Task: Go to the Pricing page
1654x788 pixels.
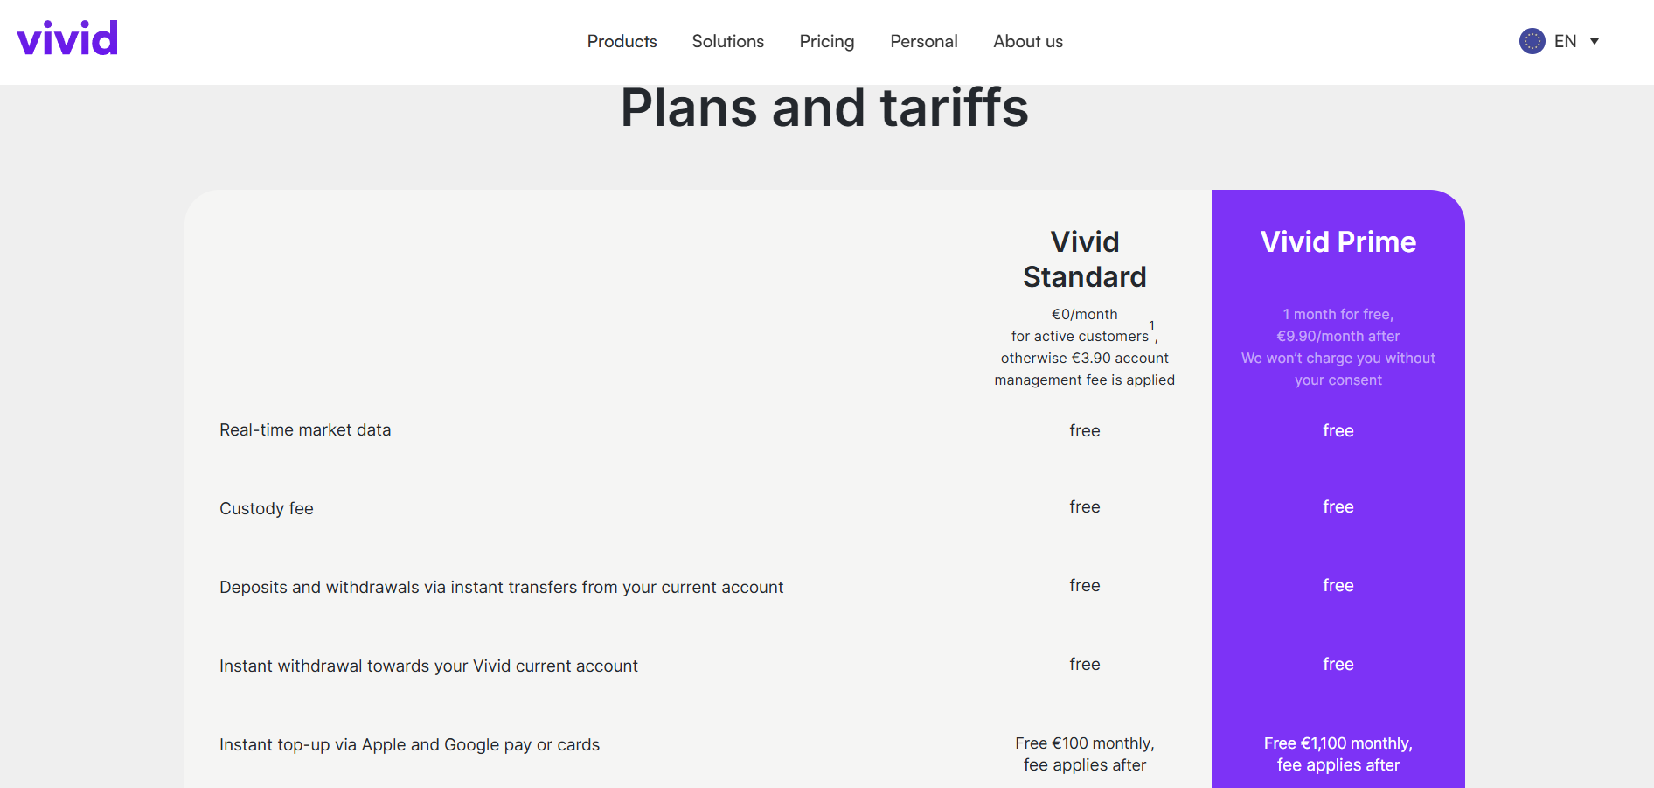Action: point(826,41)
